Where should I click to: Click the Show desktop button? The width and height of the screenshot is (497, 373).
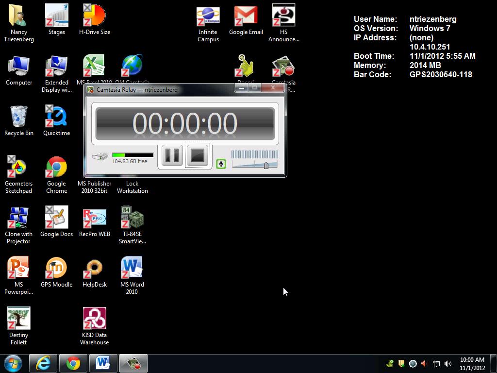494,363
